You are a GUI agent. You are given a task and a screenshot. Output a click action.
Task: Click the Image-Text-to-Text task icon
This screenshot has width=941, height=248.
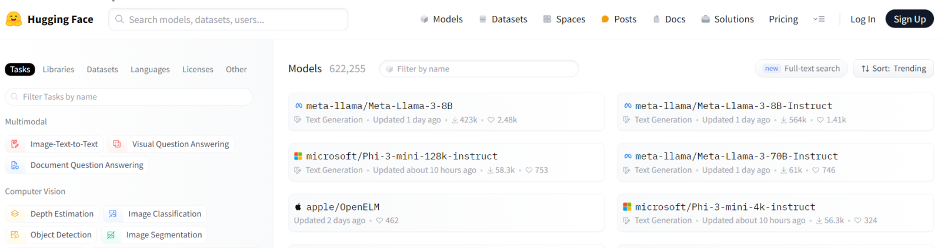[15, 144]
